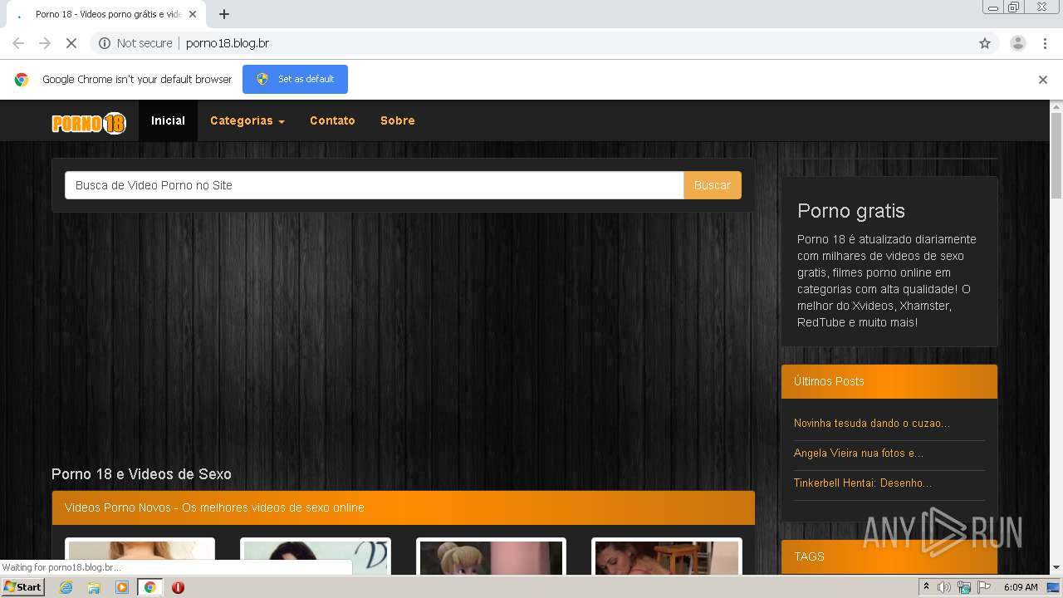Open a new tab with the plus button
This screenshot has height=598, width=1063.
coord(224,14)
